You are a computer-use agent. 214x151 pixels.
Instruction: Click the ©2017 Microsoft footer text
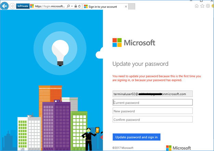coord(123,148)
